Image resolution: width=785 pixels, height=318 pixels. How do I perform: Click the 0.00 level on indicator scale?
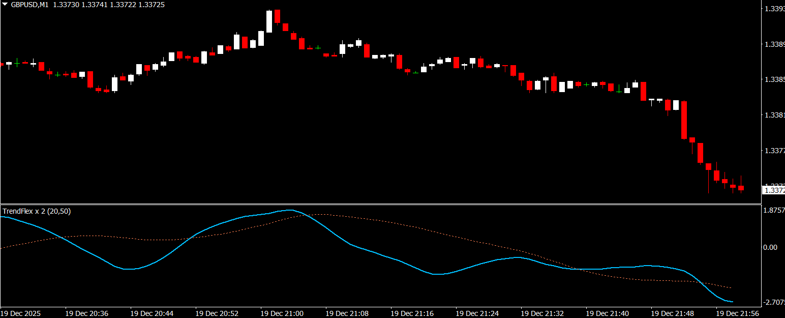[x=771, y=247]
